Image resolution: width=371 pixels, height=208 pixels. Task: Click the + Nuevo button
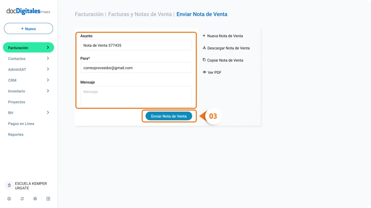[28, 29]
